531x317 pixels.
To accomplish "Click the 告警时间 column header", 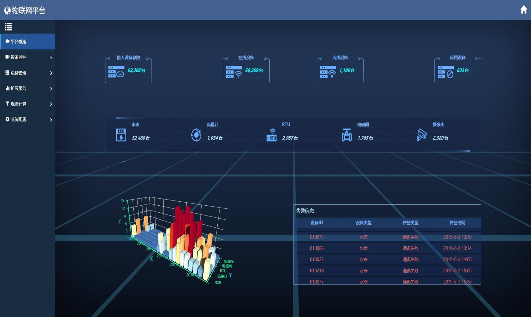I will click(x=457, y=223).
